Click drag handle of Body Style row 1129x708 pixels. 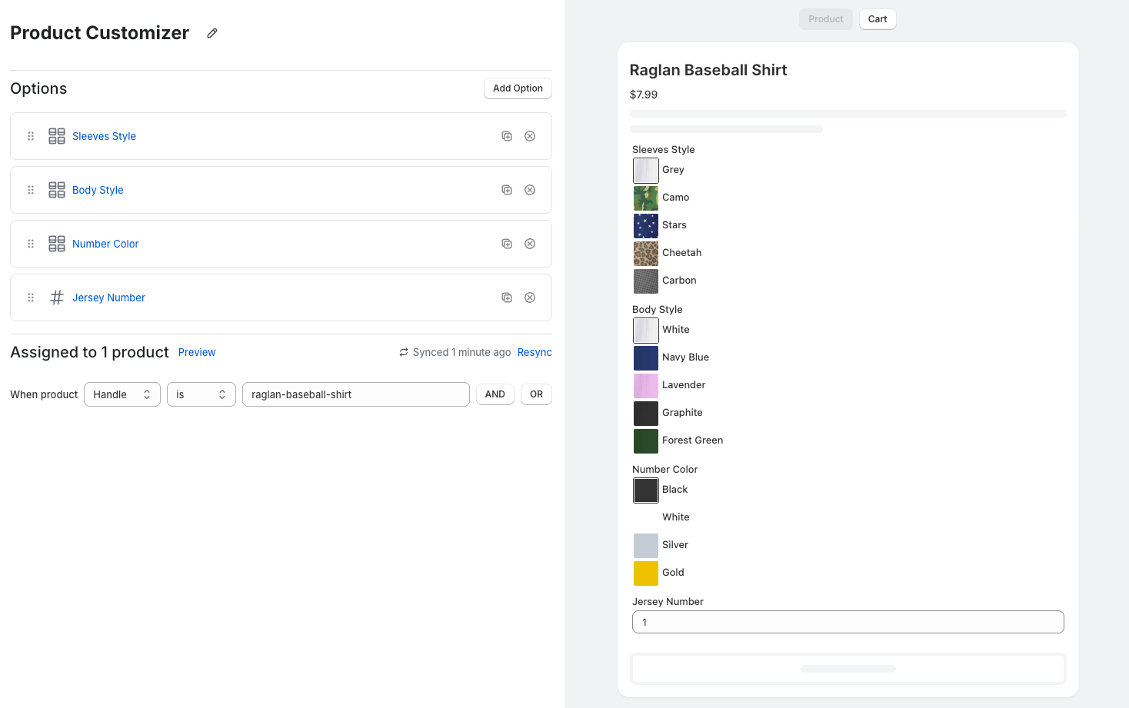(x=31, y=190)
